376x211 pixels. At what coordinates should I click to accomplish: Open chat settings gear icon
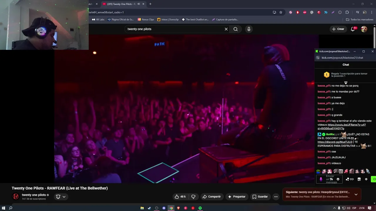tap(366, 179)
